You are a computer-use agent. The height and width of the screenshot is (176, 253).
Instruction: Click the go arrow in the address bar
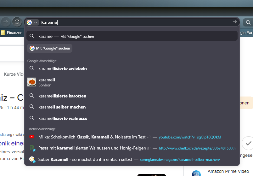tap(234, 22)
